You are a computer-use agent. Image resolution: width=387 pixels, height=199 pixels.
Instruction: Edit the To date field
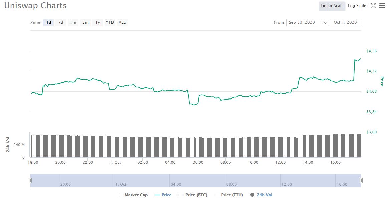click(345, 22)
